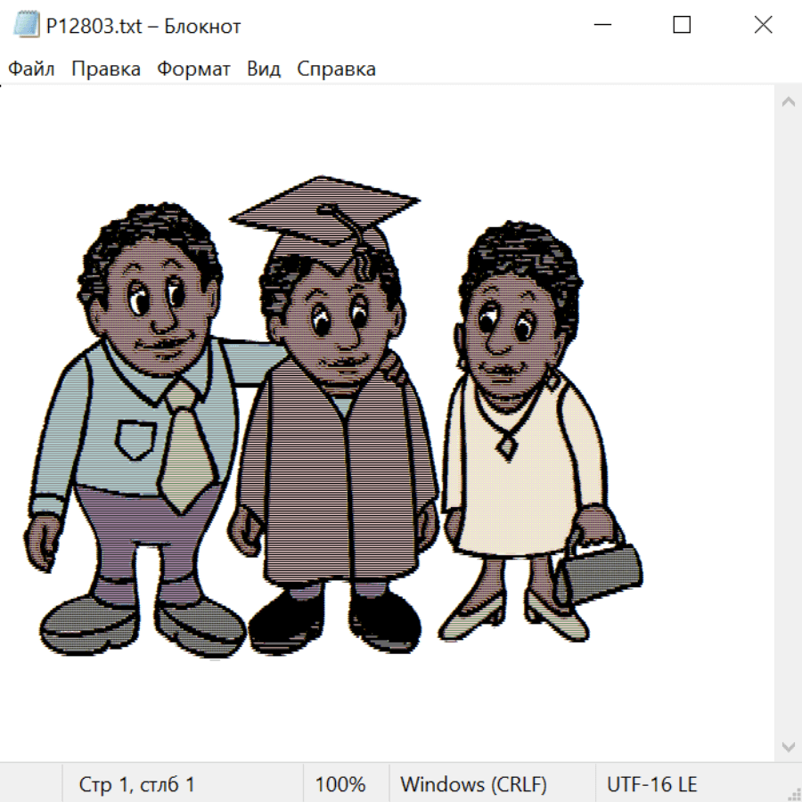Viewport: 802px width, 802px height.
Task: Maximize the Блокнот window
Action: (x=682, y=26)
